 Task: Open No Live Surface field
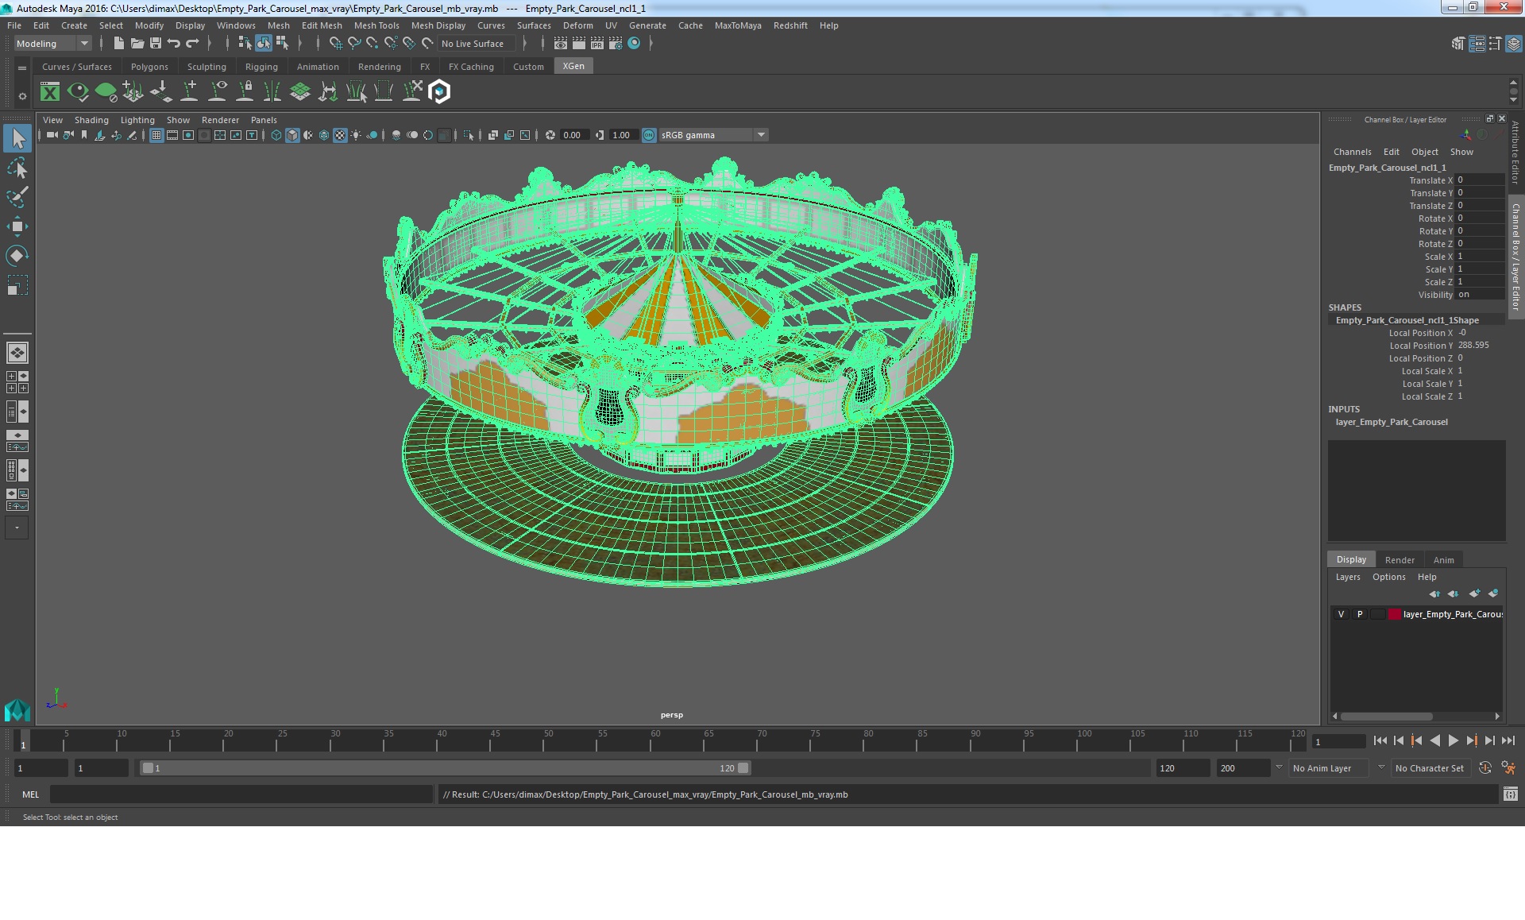(476, 44)
